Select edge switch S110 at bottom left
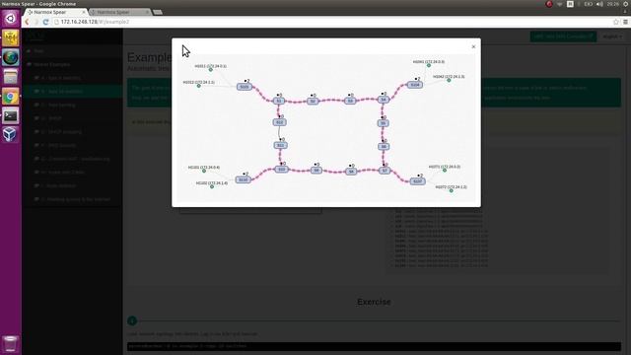 (244, 179)
